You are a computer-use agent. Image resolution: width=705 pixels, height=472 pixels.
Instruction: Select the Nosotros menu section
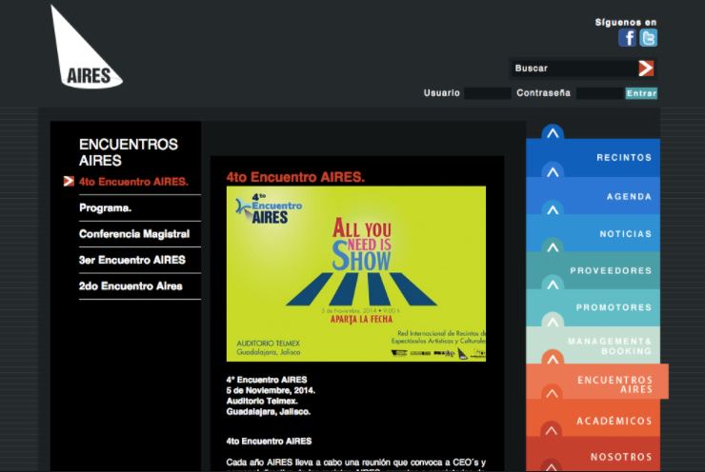tap(620, 457)
